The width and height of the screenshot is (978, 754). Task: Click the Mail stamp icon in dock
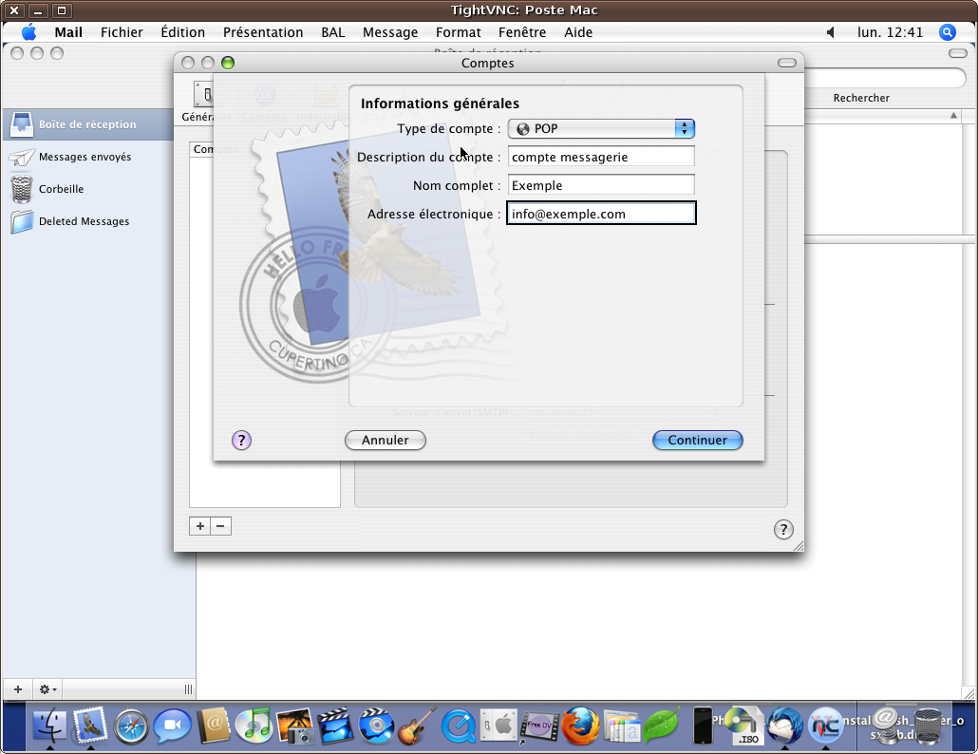pyautogui.click(x=90, y=726)
